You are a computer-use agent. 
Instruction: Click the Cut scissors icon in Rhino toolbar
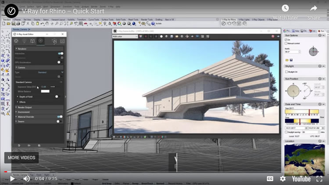click(x=28, y=24)
